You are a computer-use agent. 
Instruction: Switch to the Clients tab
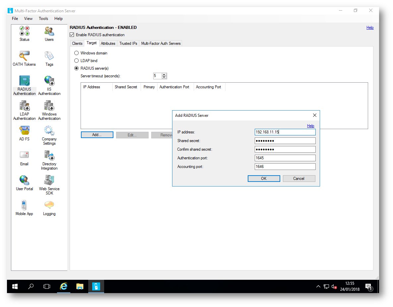coord(77,43)
